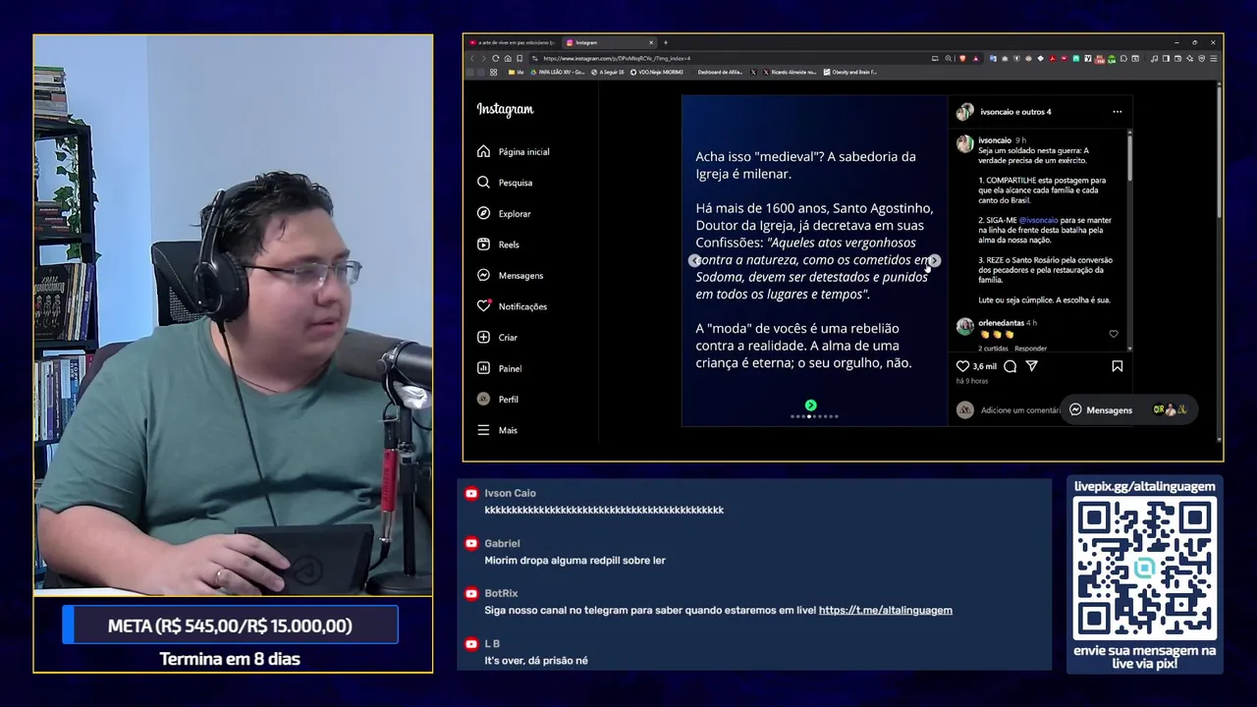Click the green play button under the slide
Screen dimensions: 1257x707
click(810, 405)
